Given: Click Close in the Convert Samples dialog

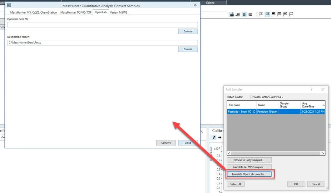Looking at the screenshot, I should [x=188, y=143].
